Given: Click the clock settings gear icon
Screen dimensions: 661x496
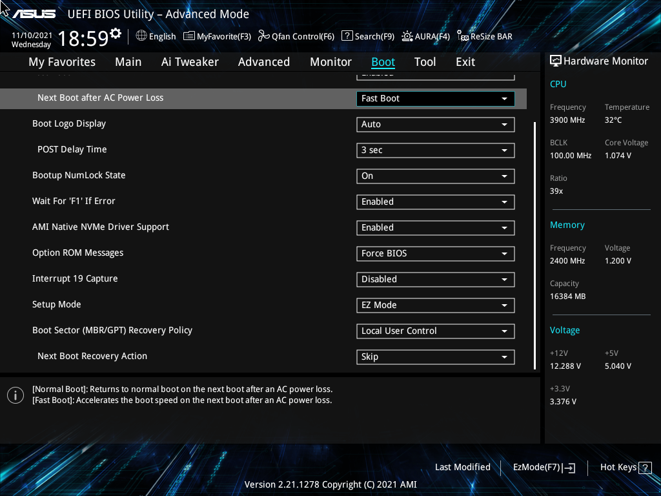Looking at the screenshot, I should pyautogui.click(x=116, y=34).
